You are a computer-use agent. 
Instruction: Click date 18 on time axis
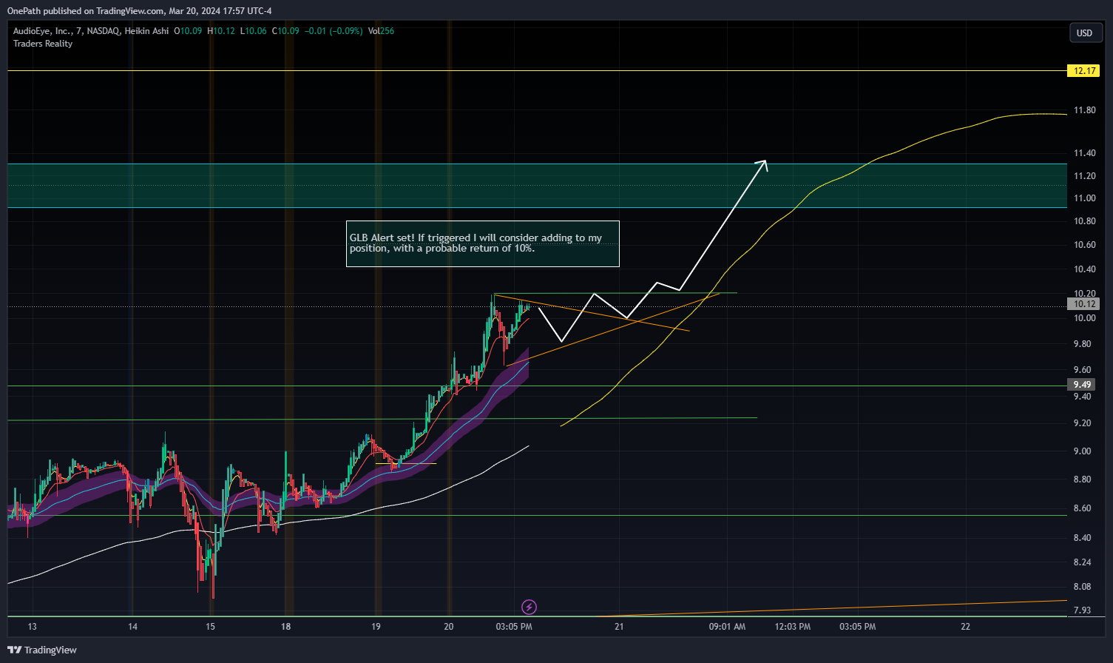[286, 627]
